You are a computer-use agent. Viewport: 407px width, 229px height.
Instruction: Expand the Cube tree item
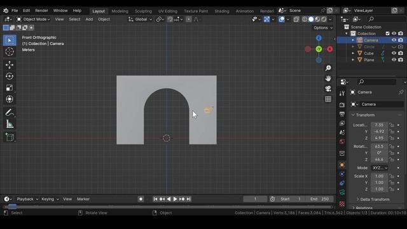tap(353, 53)
